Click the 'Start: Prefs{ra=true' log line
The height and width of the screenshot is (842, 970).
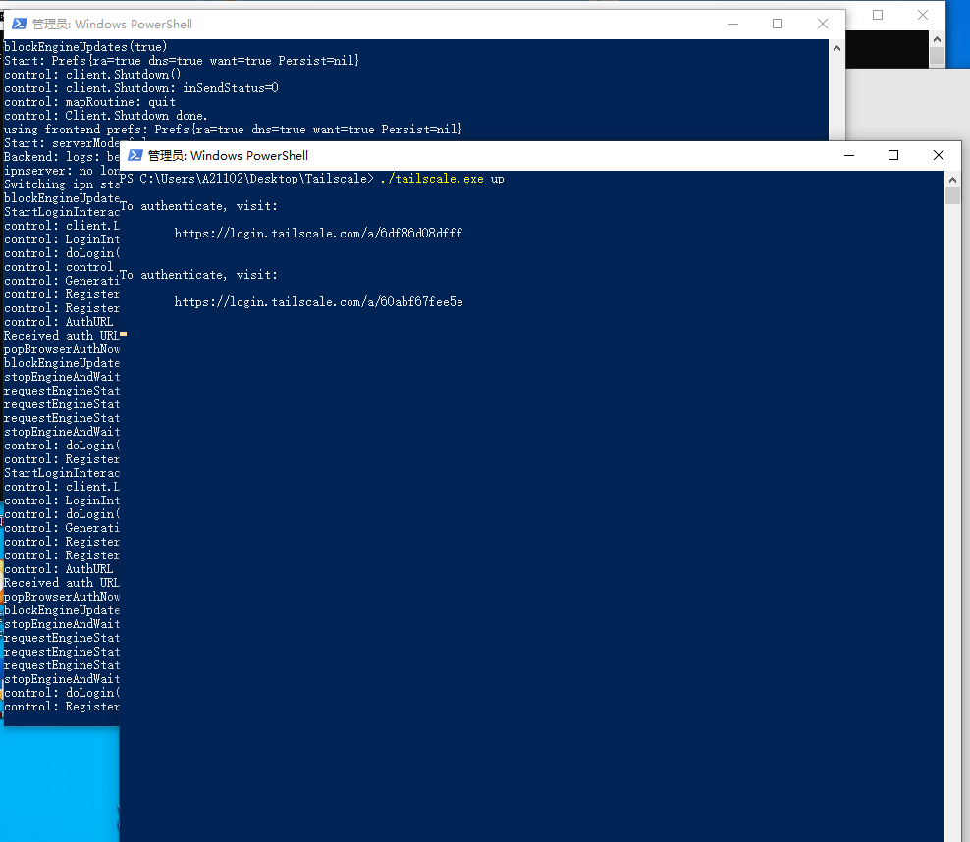[x=182, y=61]
